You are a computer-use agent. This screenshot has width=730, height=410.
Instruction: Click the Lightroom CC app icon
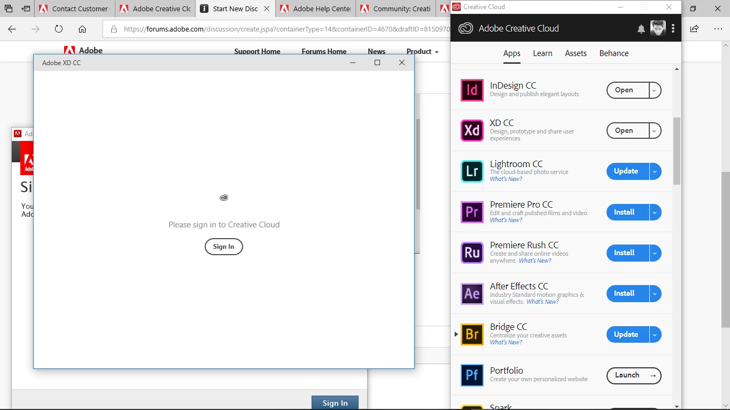(472, 171)
